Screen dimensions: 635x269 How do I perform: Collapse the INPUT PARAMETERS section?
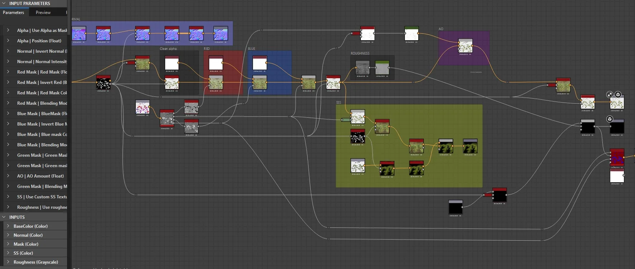[x=4, y=3]
